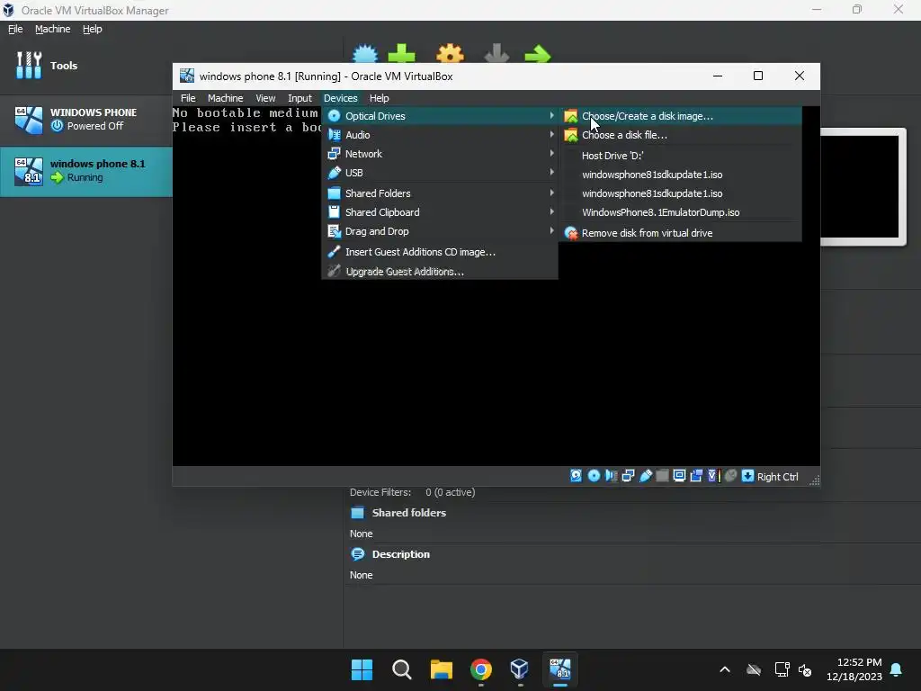Screen dimensions: 921x691
Task: Click Device Filters 0 (0 active) text
Action: click(x=412, y=492)
